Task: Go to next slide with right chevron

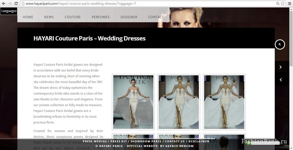Action: [281, 67]
